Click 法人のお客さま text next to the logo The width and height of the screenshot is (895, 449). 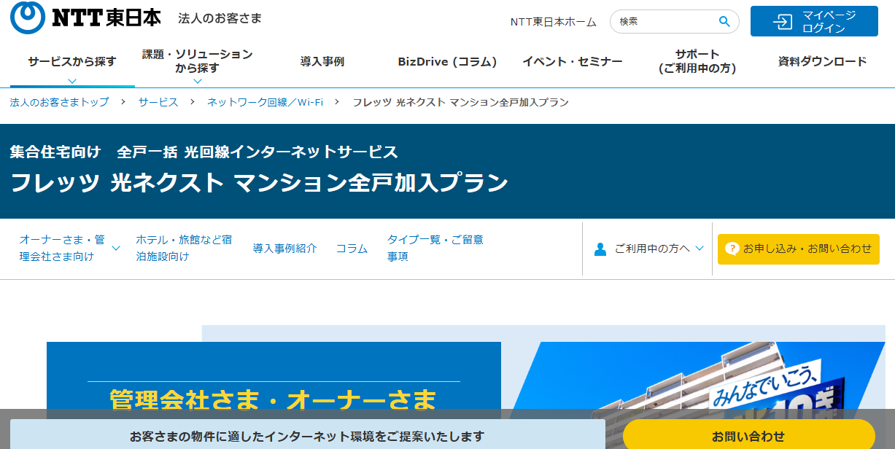tap(220, 18)
